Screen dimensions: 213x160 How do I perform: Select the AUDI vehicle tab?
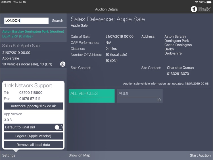pos(140,96)
